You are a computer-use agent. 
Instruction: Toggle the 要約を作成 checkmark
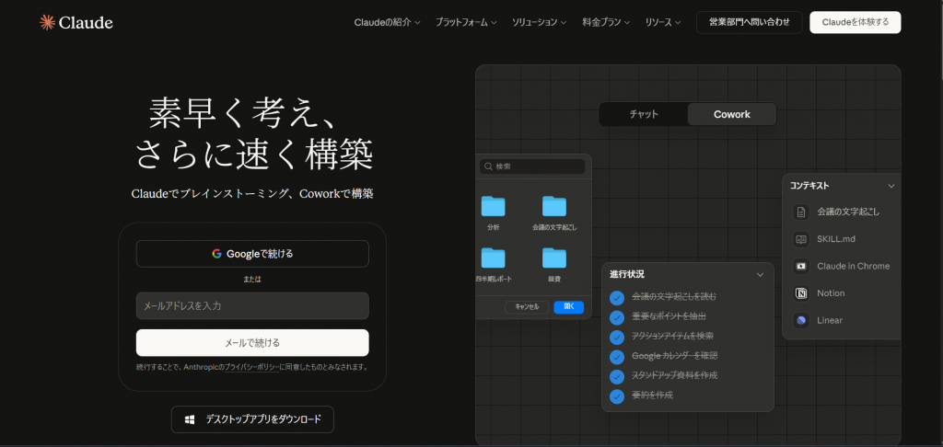pyautogui.click(x=617, y=395)
